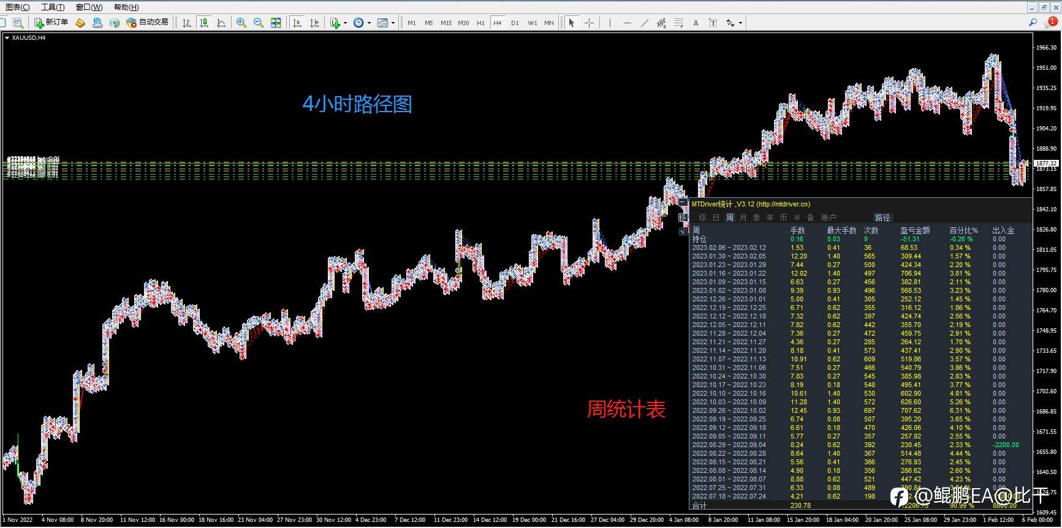Select the trendline drawing tool
The image size is (1062, 528).
click(x=644, y=23)
